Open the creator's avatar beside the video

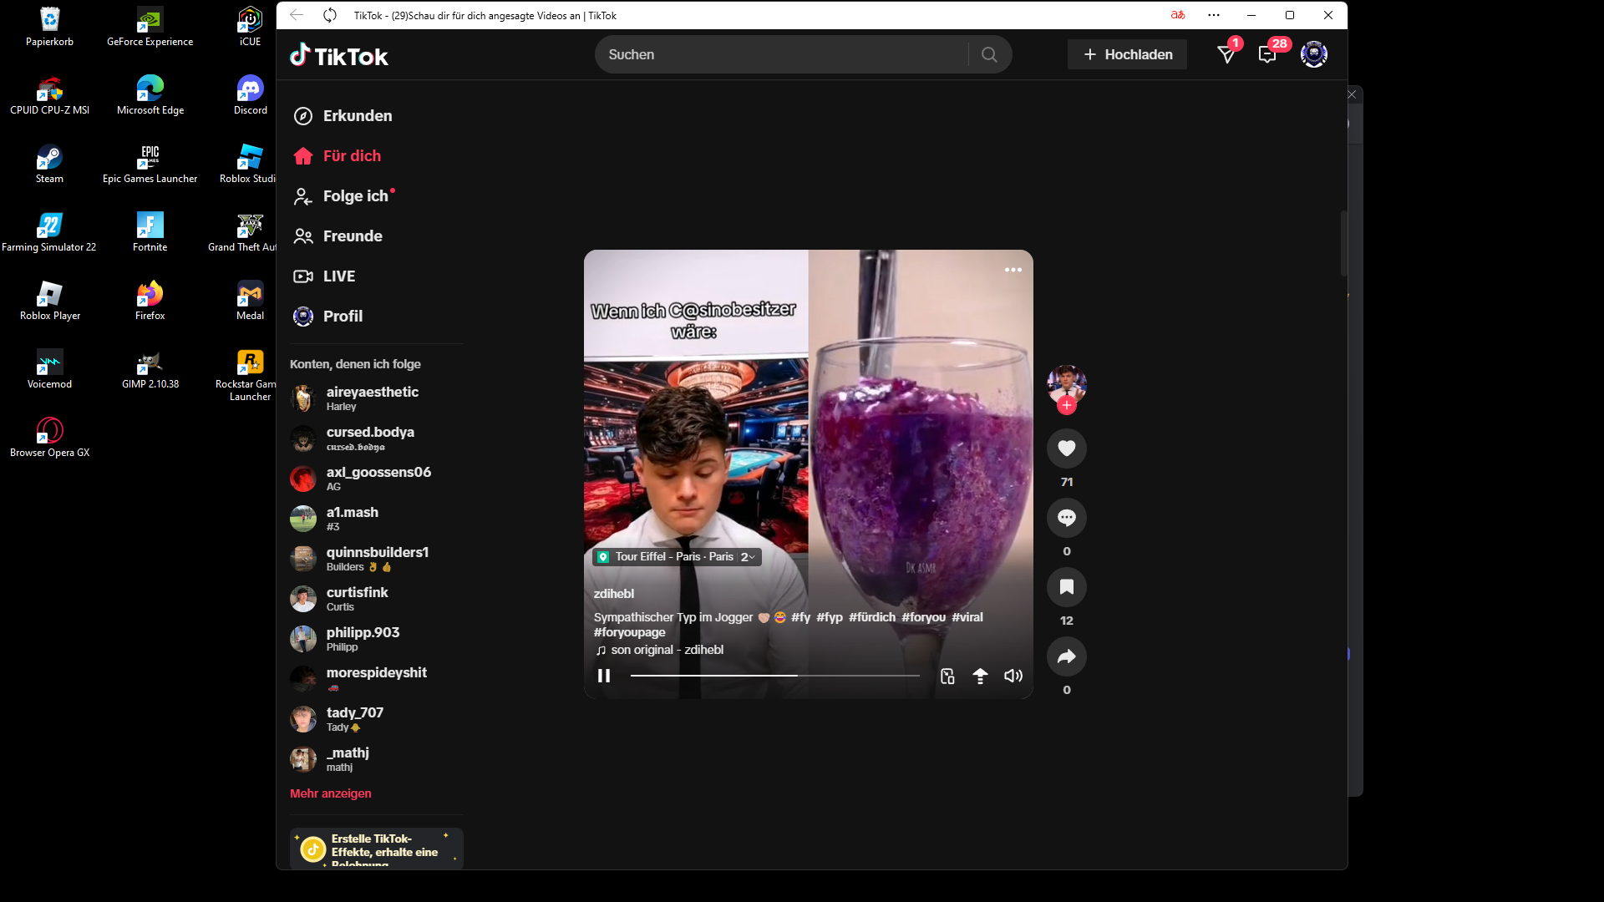1067,384
